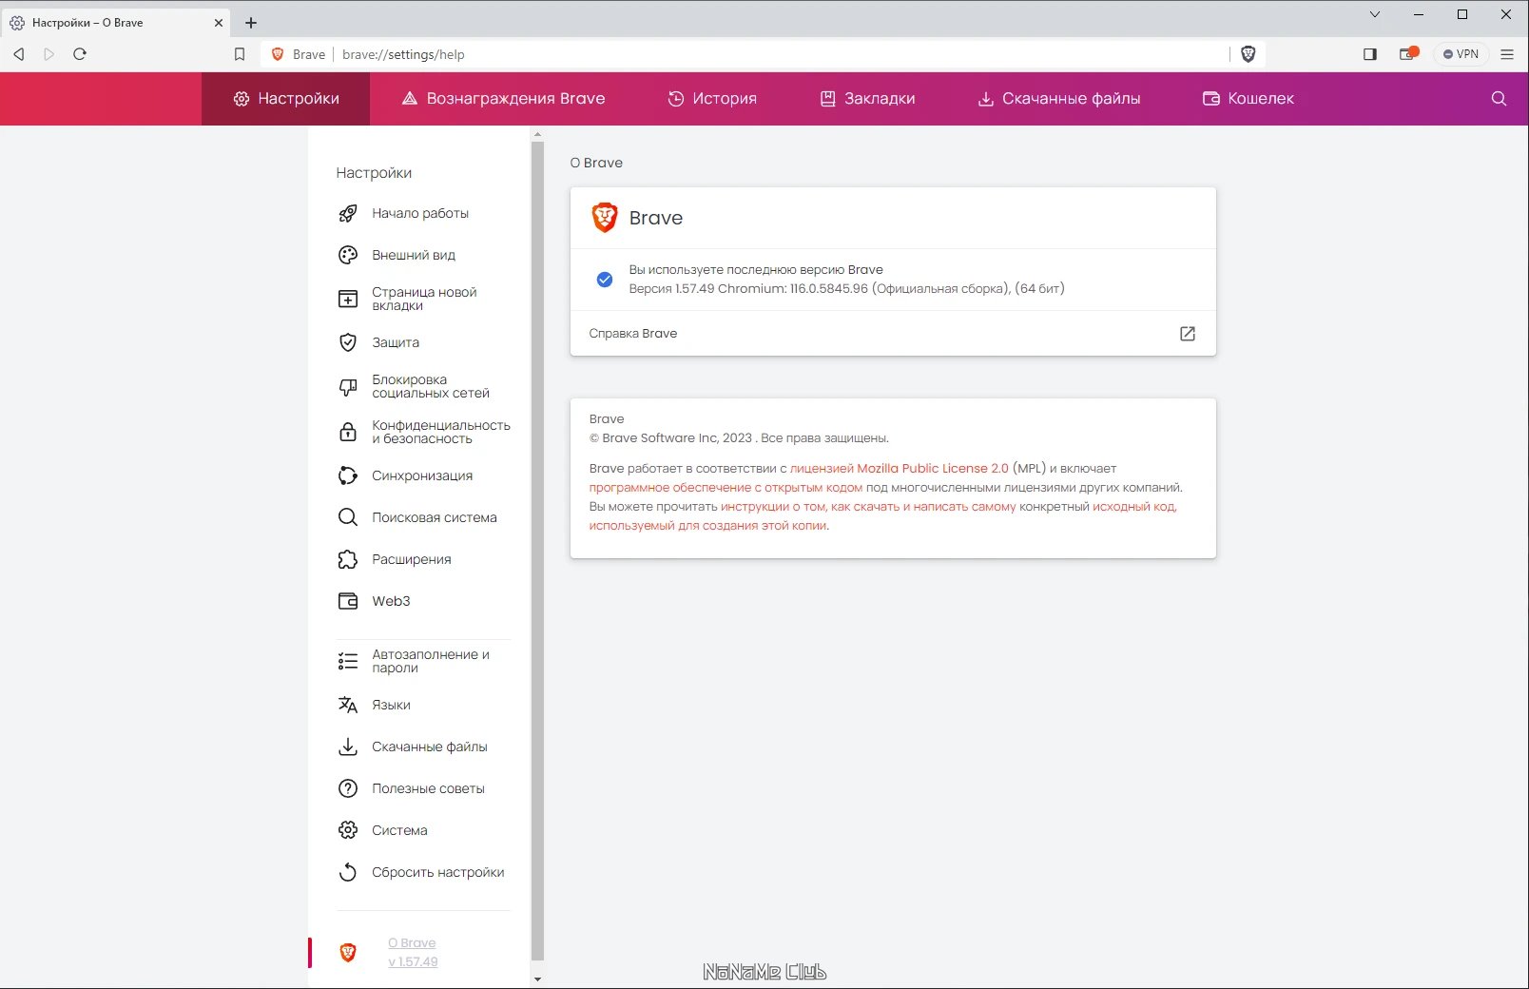Open Brave Shields panel in the address bar
1529x989 pixels.
(1248, 54)
